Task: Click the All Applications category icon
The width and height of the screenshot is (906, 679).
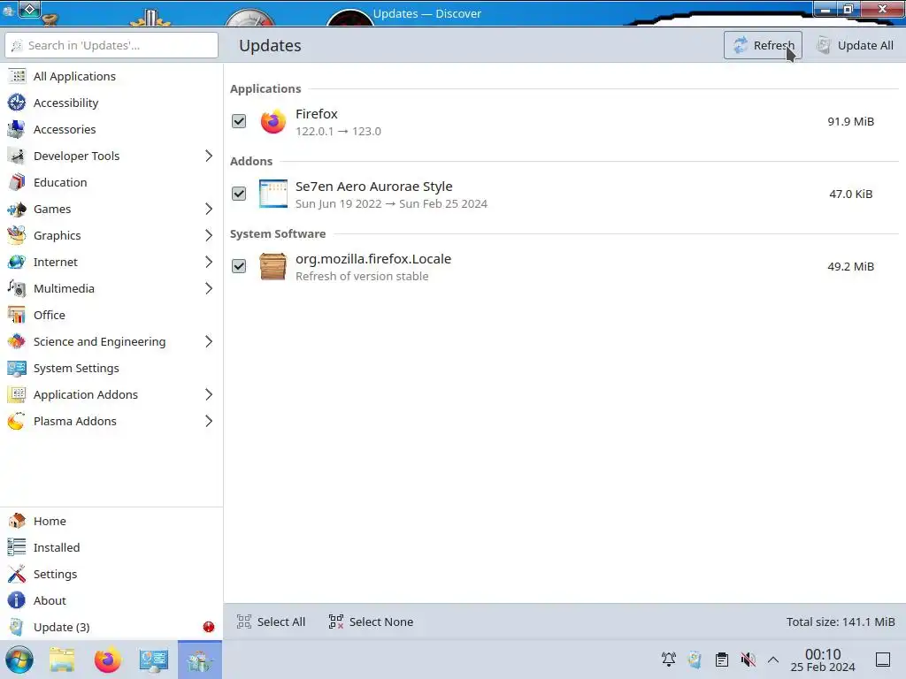Action: pos(17,76)
